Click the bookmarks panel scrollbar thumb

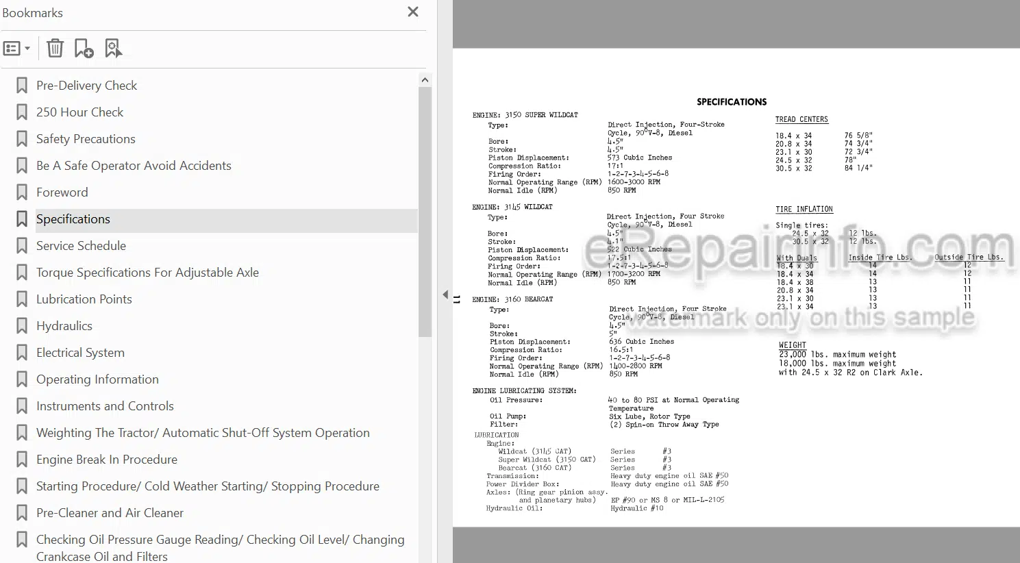pyautogui.click(x=425, y=212)
